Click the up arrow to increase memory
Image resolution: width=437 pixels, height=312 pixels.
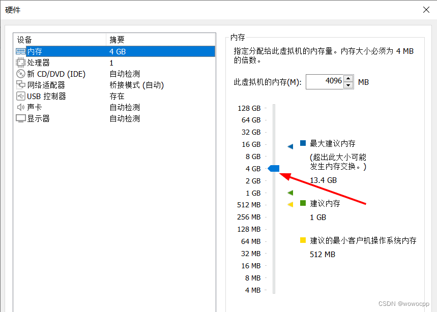[x=347, y=79]
